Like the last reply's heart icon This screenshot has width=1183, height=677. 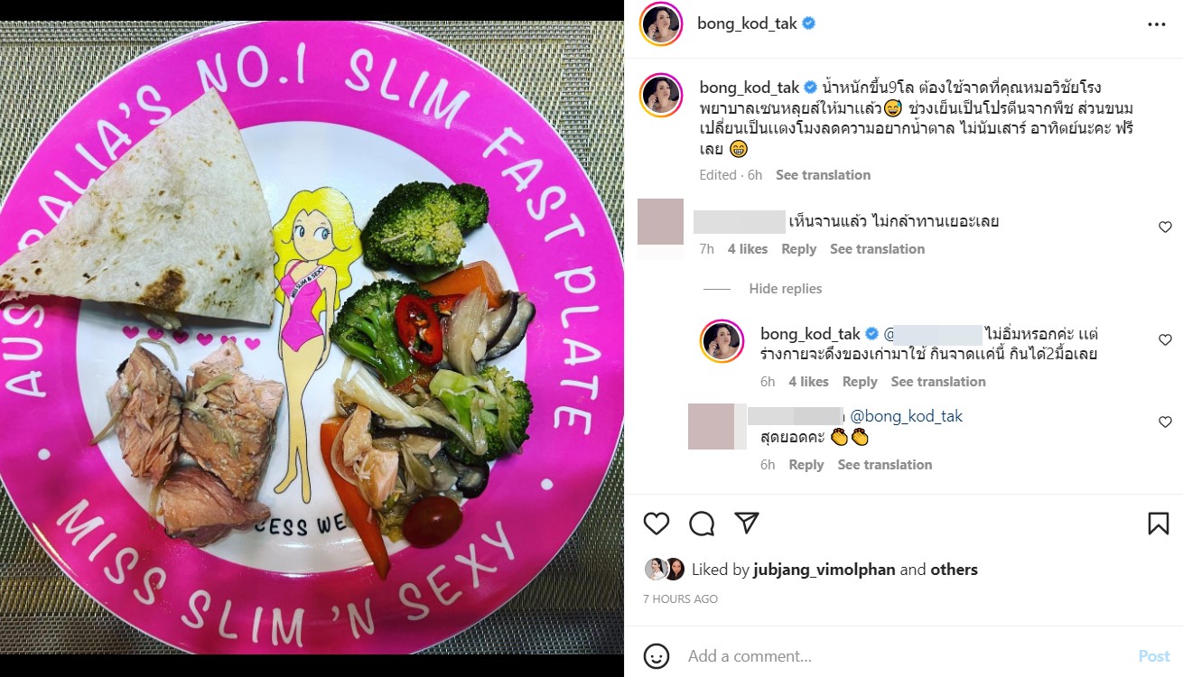pos(1165,422)
